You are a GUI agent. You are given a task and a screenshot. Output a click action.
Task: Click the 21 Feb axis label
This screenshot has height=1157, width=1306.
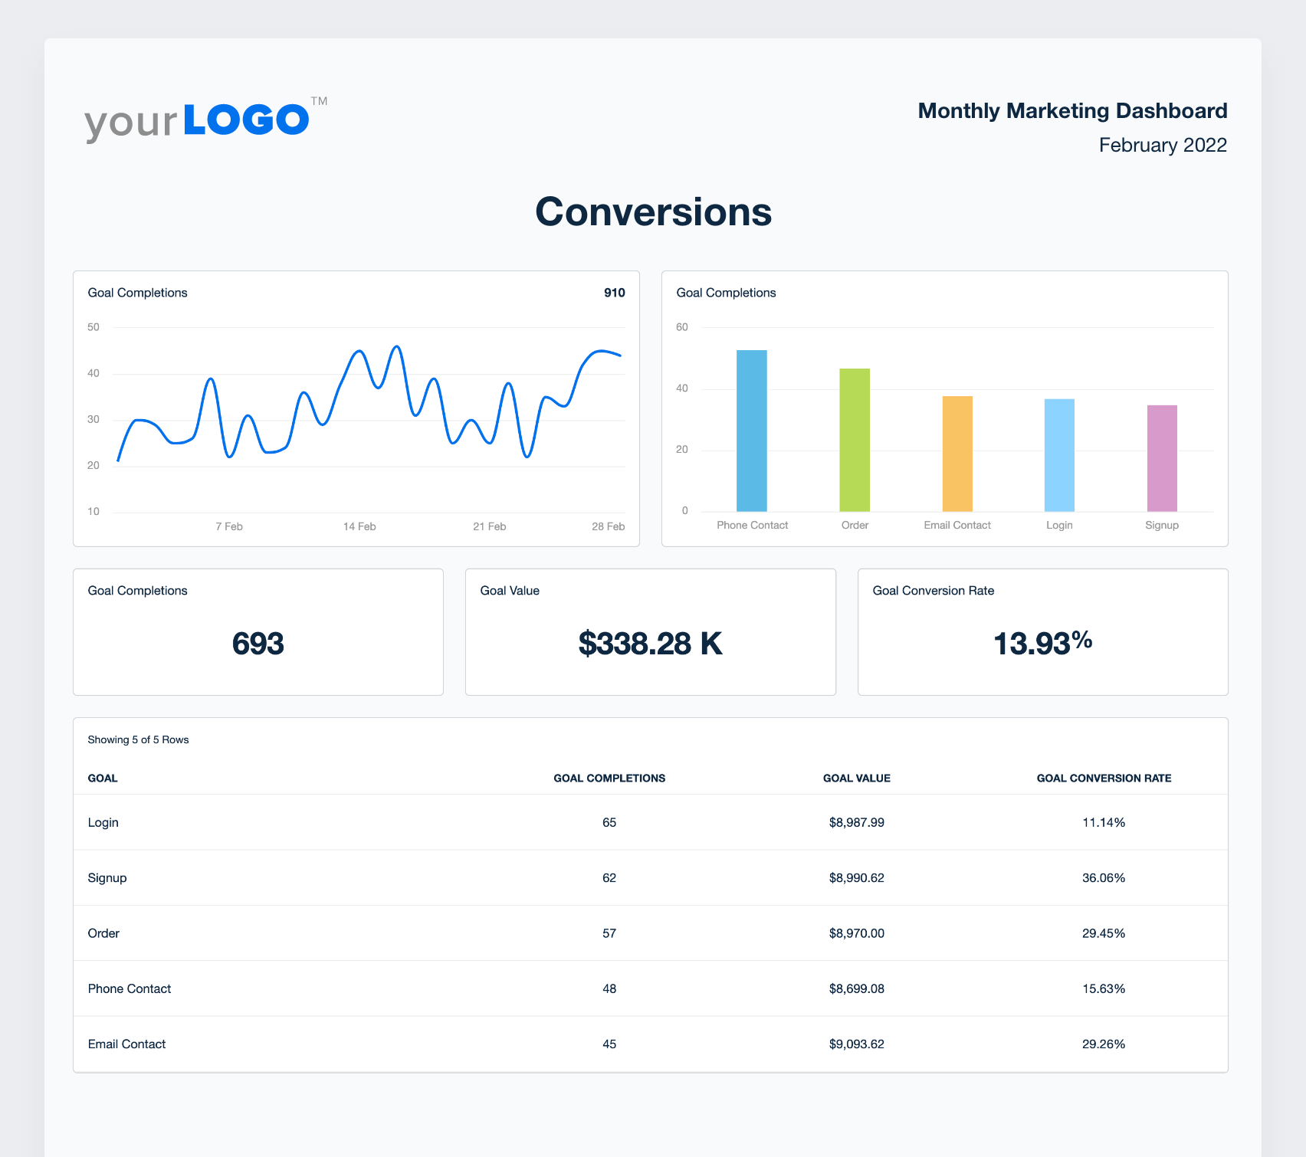[x=489, y=526]
